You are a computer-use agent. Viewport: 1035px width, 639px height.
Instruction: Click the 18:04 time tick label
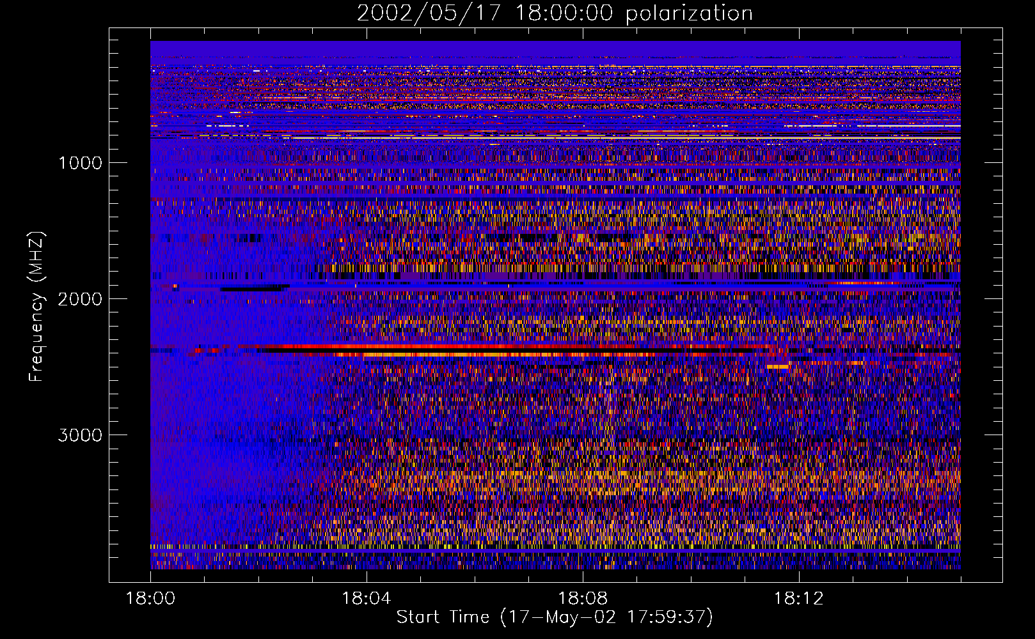pyautogui.click(x=367, y=599)
